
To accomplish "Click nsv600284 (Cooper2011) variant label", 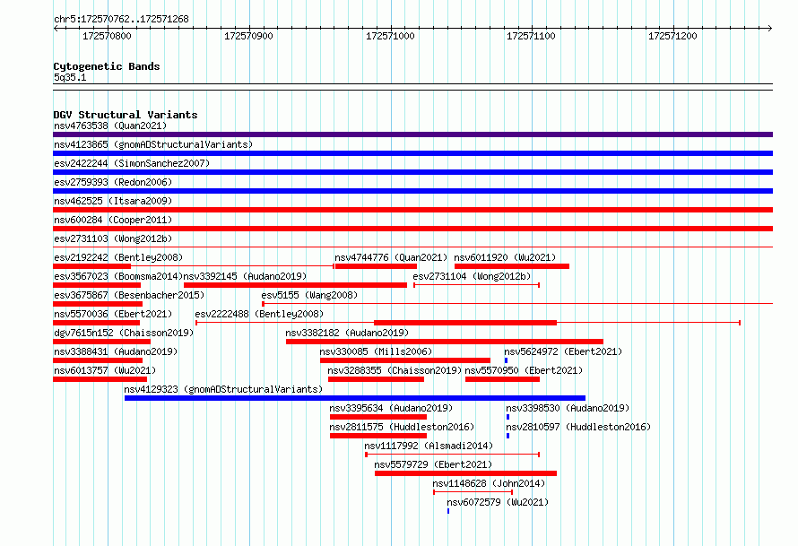I will pos(113,220).
